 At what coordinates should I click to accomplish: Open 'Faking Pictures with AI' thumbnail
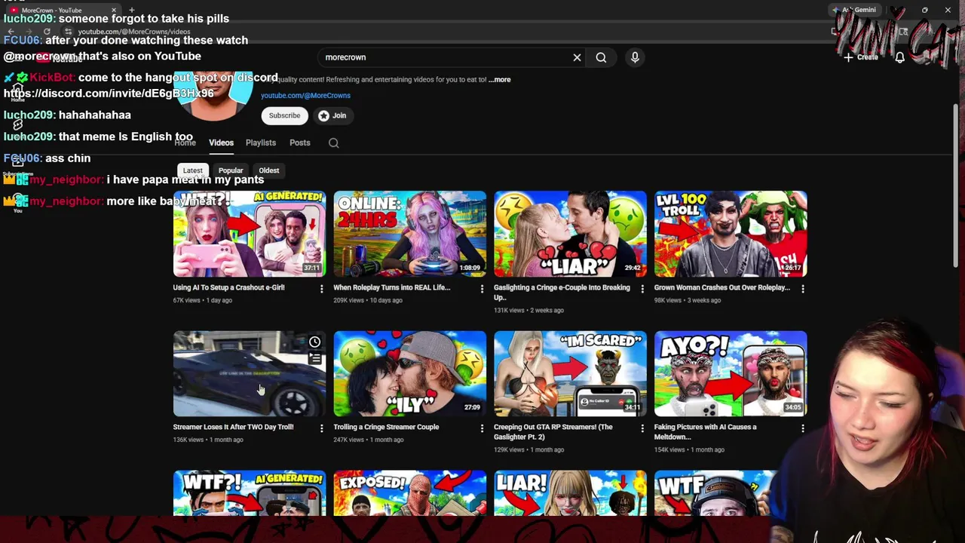click(731, 373)
